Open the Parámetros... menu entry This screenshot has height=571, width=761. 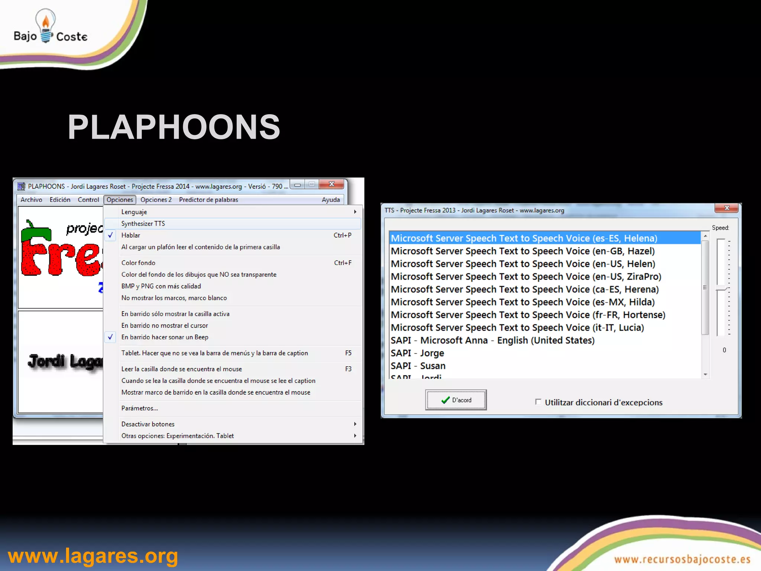tap(232, 408)
